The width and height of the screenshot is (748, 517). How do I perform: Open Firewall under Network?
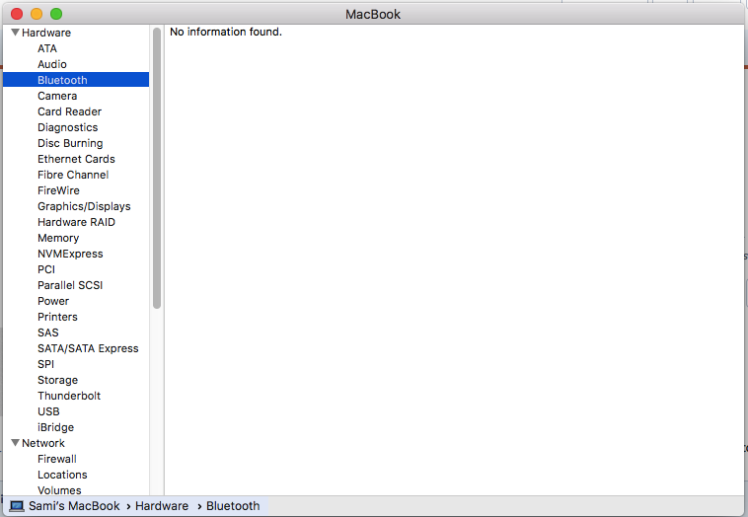57,459
